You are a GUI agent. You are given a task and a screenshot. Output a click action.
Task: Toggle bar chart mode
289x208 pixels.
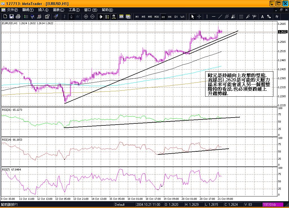pos(65,17)
